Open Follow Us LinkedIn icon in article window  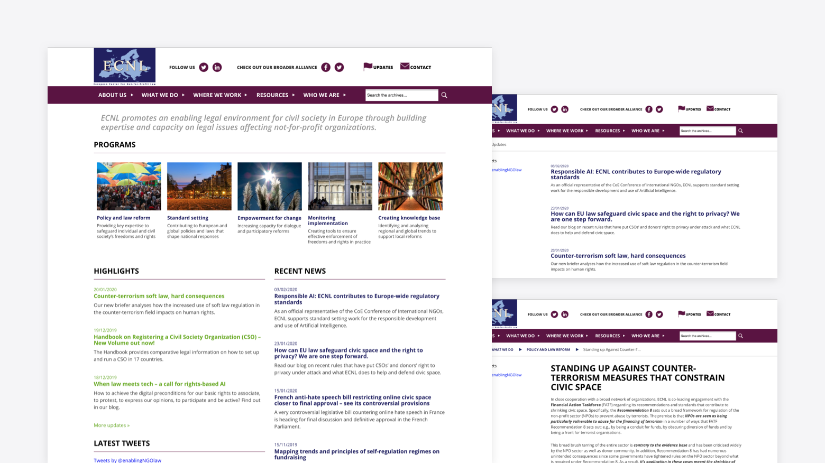(565, 314)
